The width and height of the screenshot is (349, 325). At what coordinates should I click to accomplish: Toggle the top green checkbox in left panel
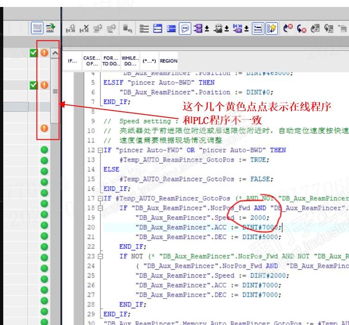point(33,53)
